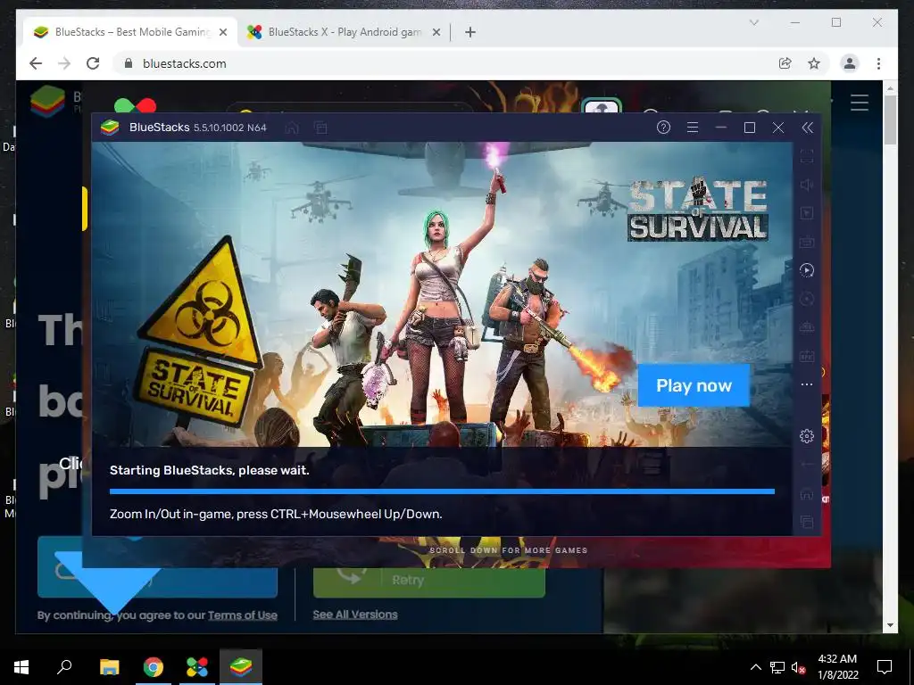
Task: Open Chrome profile avatar
Action: click(x=850, y=63)
